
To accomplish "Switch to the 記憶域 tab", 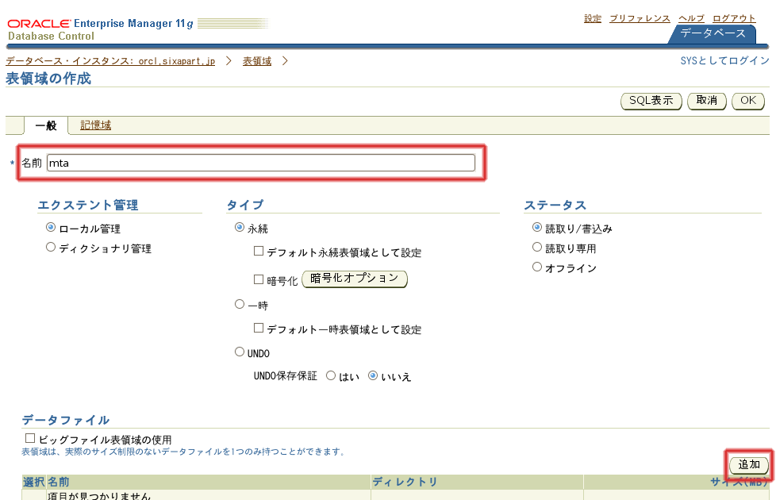I will [95, 125].
